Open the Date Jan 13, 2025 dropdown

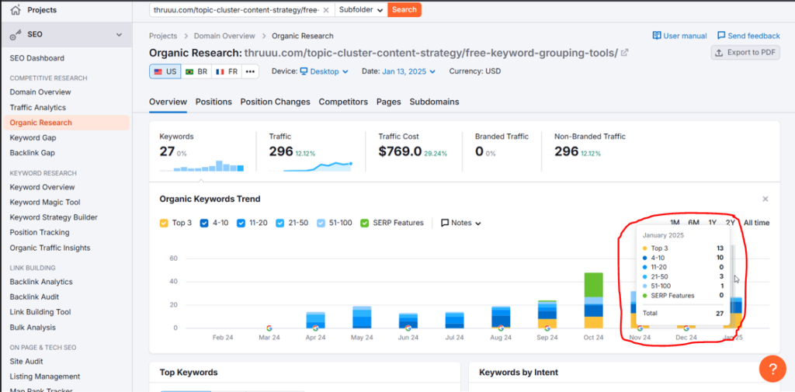point(408,71)
